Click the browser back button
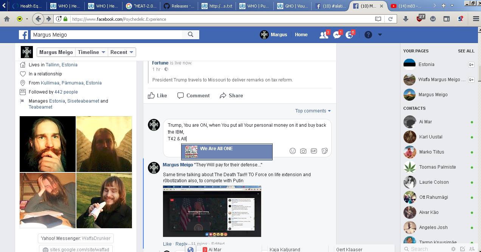This screenshot has width=481, height=252. [38, 19]
